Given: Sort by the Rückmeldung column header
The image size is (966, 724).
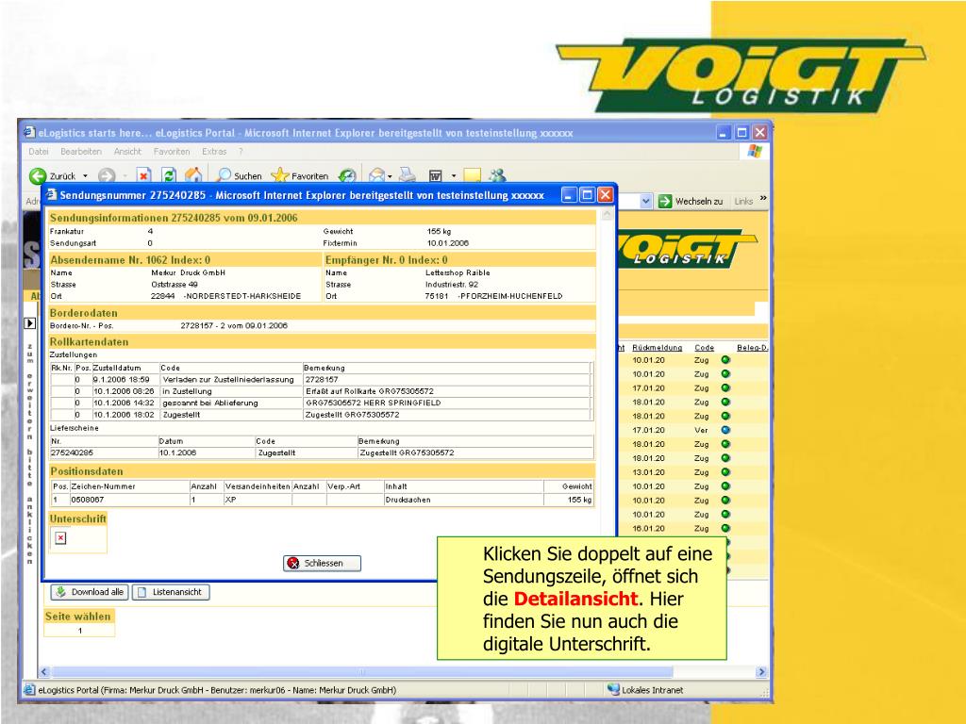Looking at the screenshot, I should (x=657, y=348).
